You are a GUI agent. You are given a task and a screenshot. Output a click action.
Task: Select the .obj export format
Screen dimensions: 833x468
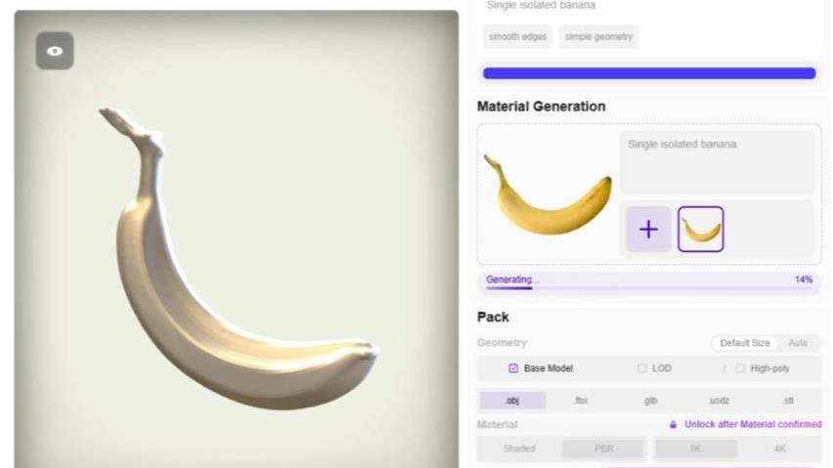[x=512, y=401]
